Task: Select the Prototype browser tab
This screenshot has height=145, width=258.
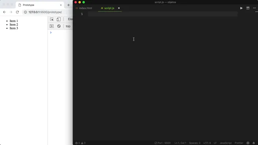Action: pos(40,5)
